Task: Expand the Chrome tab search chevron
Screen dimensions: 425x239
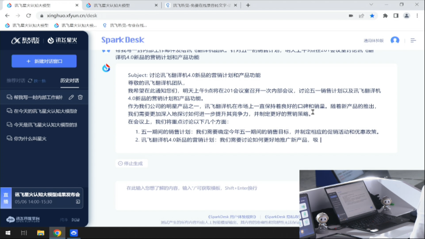Action: (371, 5)
